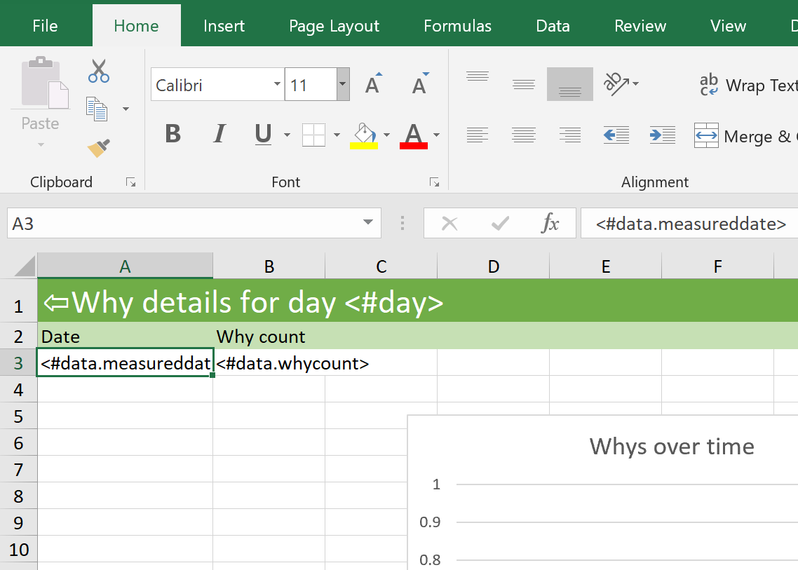
Task: Align text right
Action: (x=570, y=135)
